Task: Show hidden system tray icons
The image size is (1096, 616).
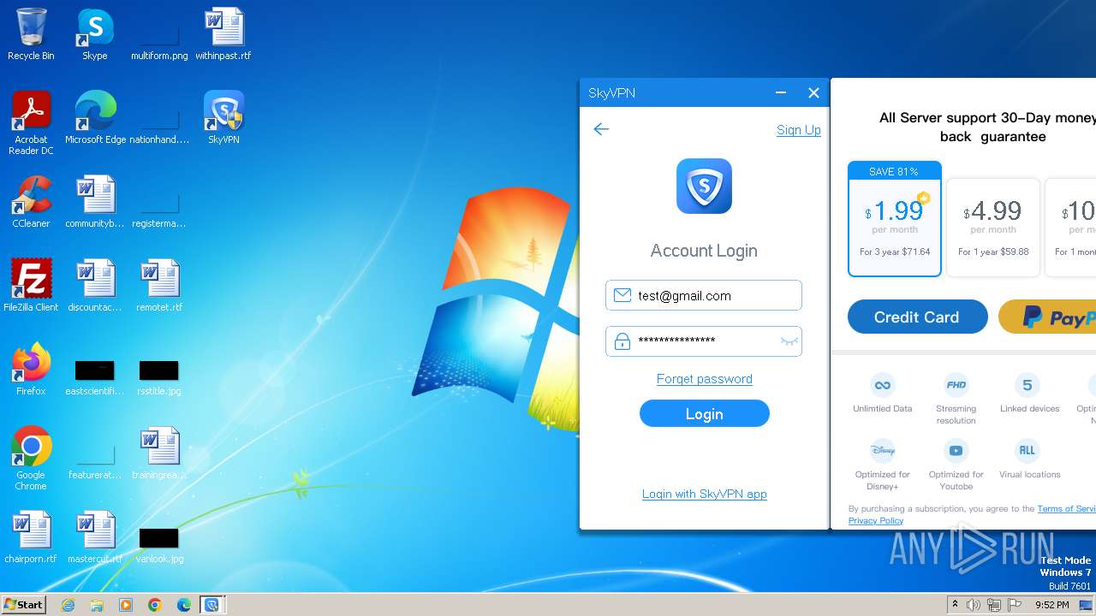Action: pyautogui.click(x=955, y=605)
